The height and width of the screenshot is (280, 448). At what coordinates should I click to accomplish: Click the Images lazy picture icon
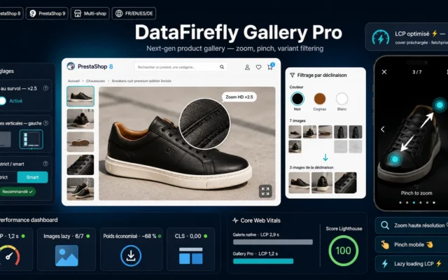66,255
